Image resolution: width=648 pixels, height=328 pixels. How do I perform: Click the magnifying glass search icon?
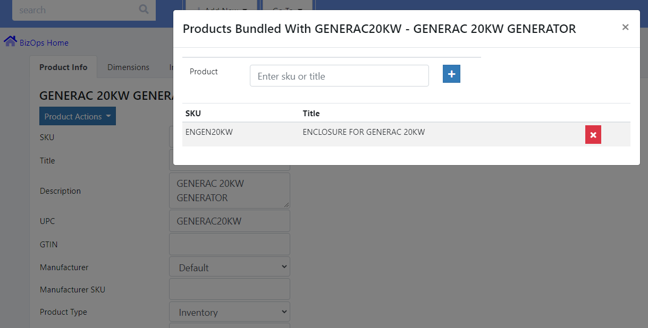[x=144, y=10]
